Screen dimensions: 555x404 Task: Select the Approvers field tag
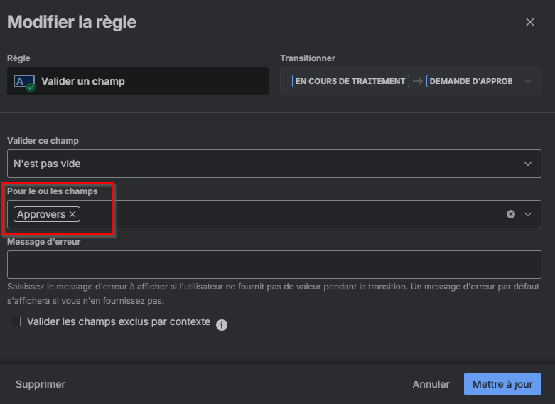tap(41, 214)
